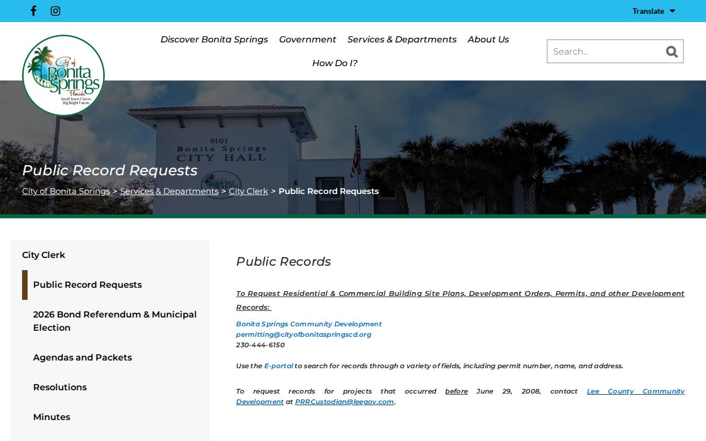Expand the Translate dropdown
This screenshot has width=706, height=441.
pyautogui.click(x=654, y=11)
